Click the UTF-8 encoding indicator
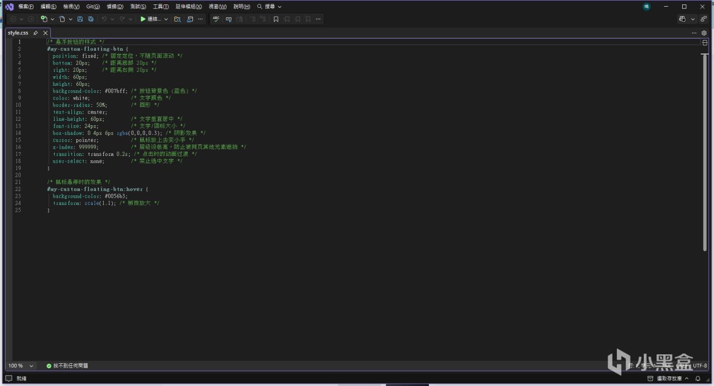The height and width of the screenshot is (386, 714). (700, 366)
